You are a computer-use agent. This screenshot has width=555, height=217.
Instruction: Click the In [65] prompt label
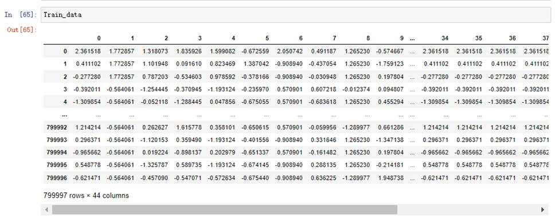tap(21, 15)
